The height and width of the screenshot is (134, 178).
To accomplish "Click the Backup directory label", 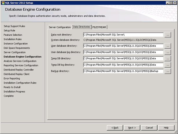I will click(x=60, y=71).
